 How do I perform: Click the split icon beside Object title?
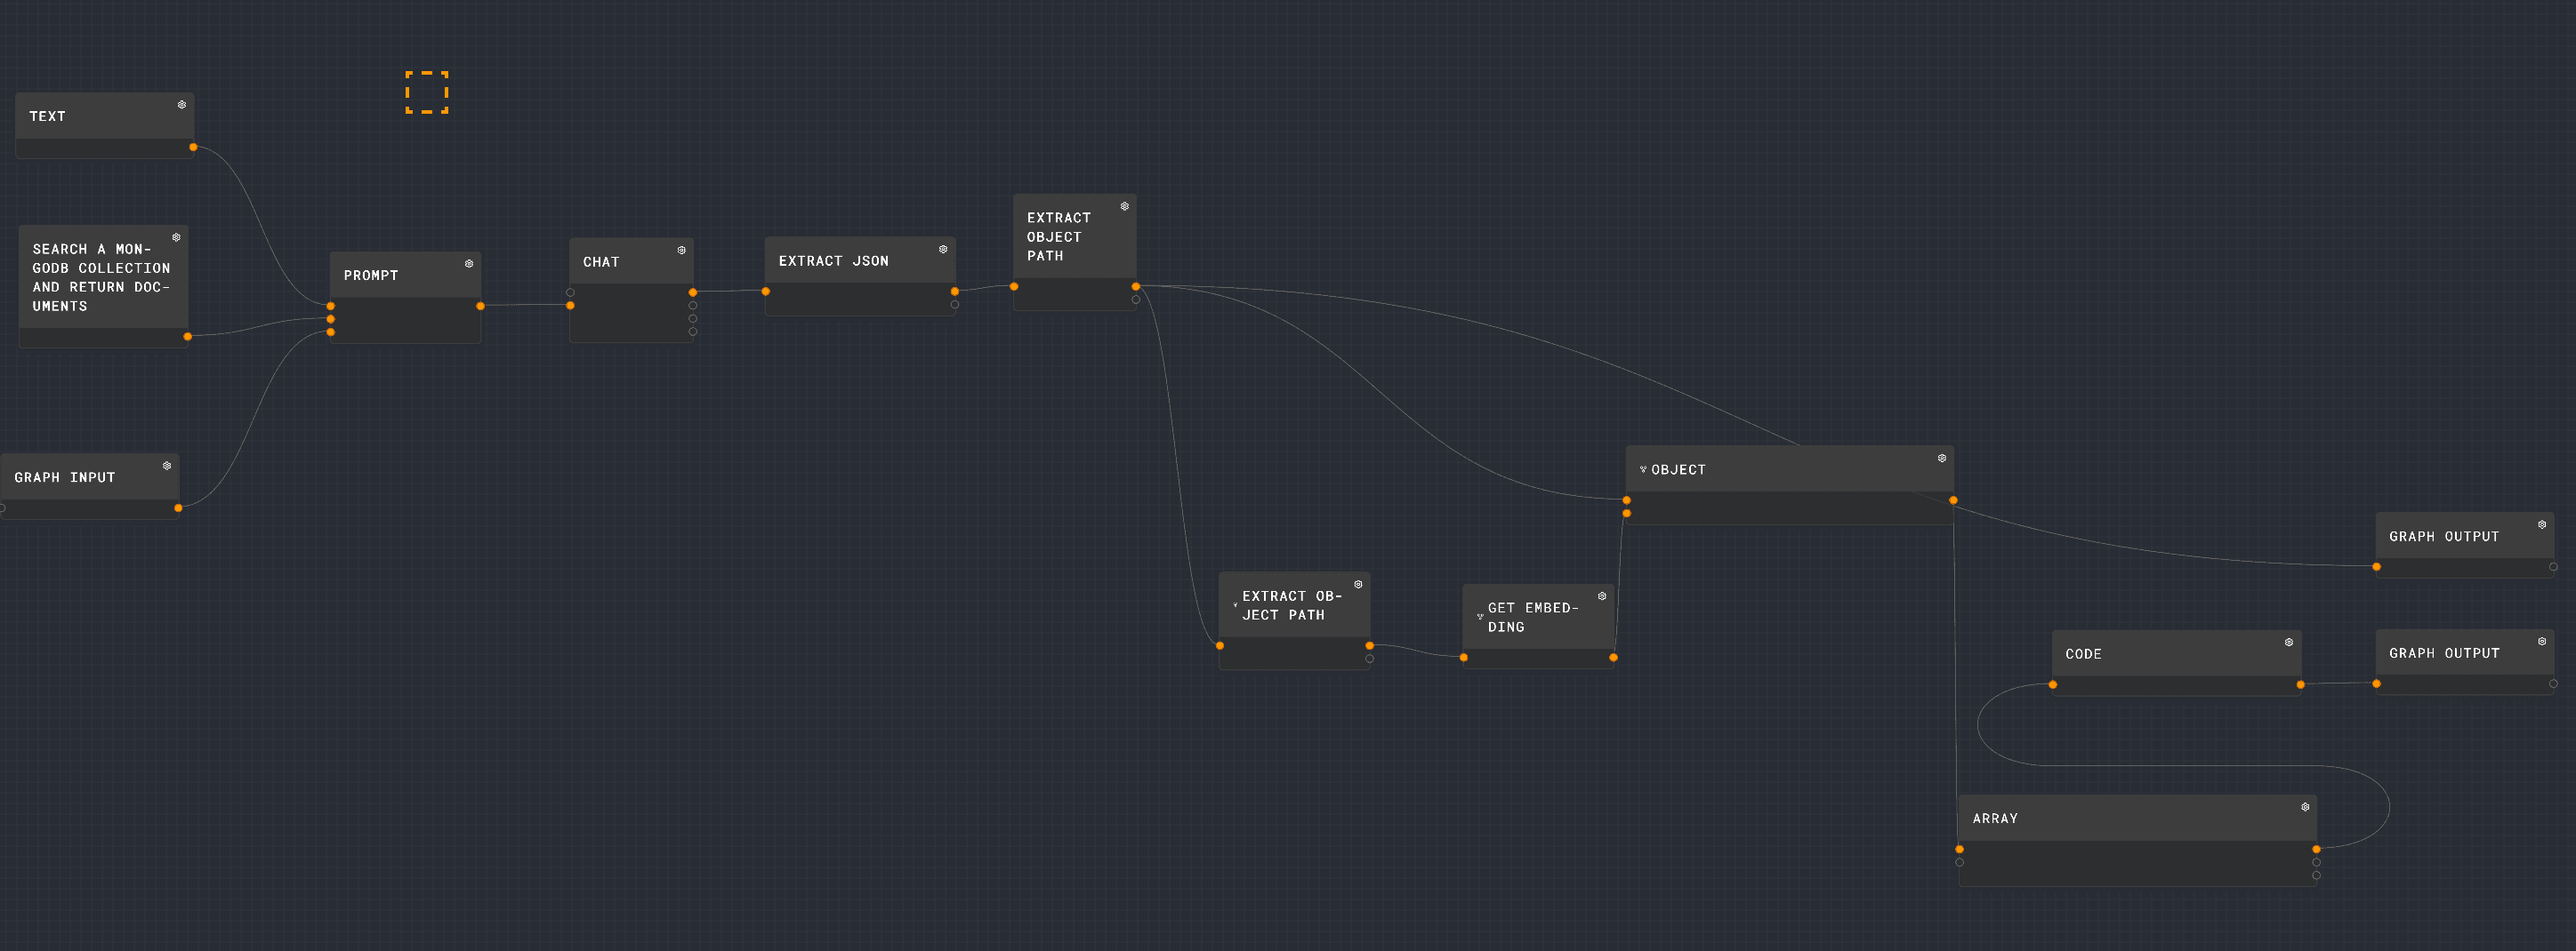tap(1642, 469)
